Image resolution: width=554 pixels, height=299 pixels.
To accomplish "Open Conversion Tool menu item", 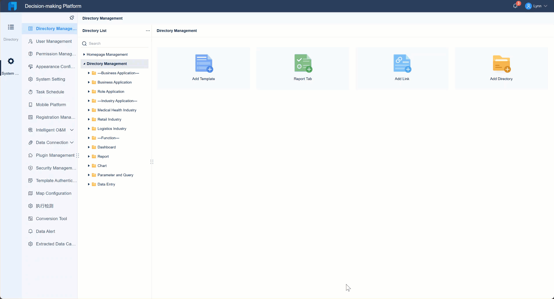I will (x=50, y=219).
